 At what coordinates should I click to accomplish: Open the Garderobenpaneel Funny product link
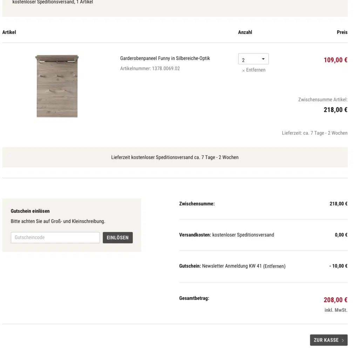[165, 58]
